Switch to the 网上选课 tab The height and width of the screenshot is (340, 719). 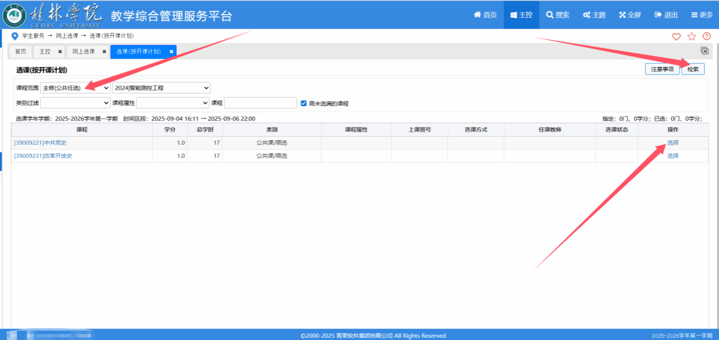(83, 52)
